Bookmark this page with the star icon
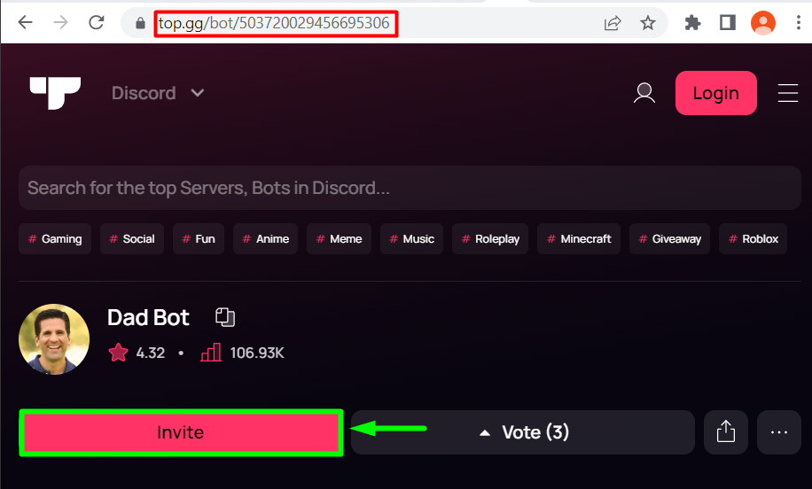 [x=647, y=23]
